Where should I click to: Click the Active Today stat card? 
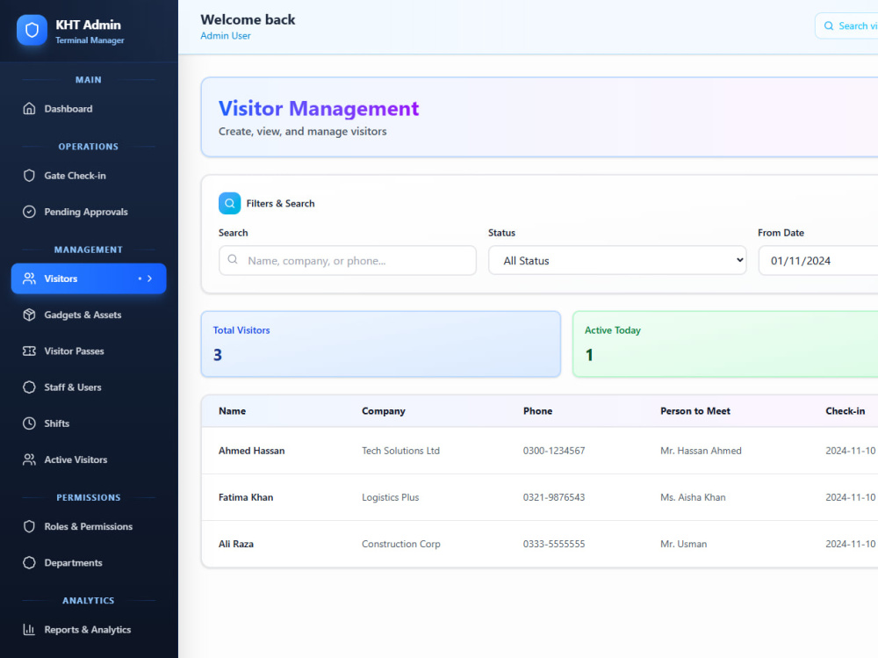(725, 344)
